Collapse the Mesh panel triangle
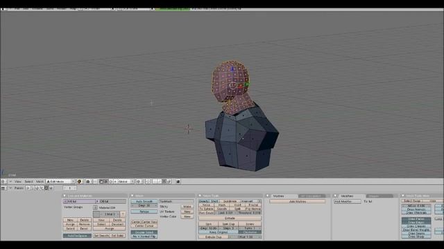Image resolution: width=444 pixels, height=249 pixels. pyautogui.click(x=133, y=196)
